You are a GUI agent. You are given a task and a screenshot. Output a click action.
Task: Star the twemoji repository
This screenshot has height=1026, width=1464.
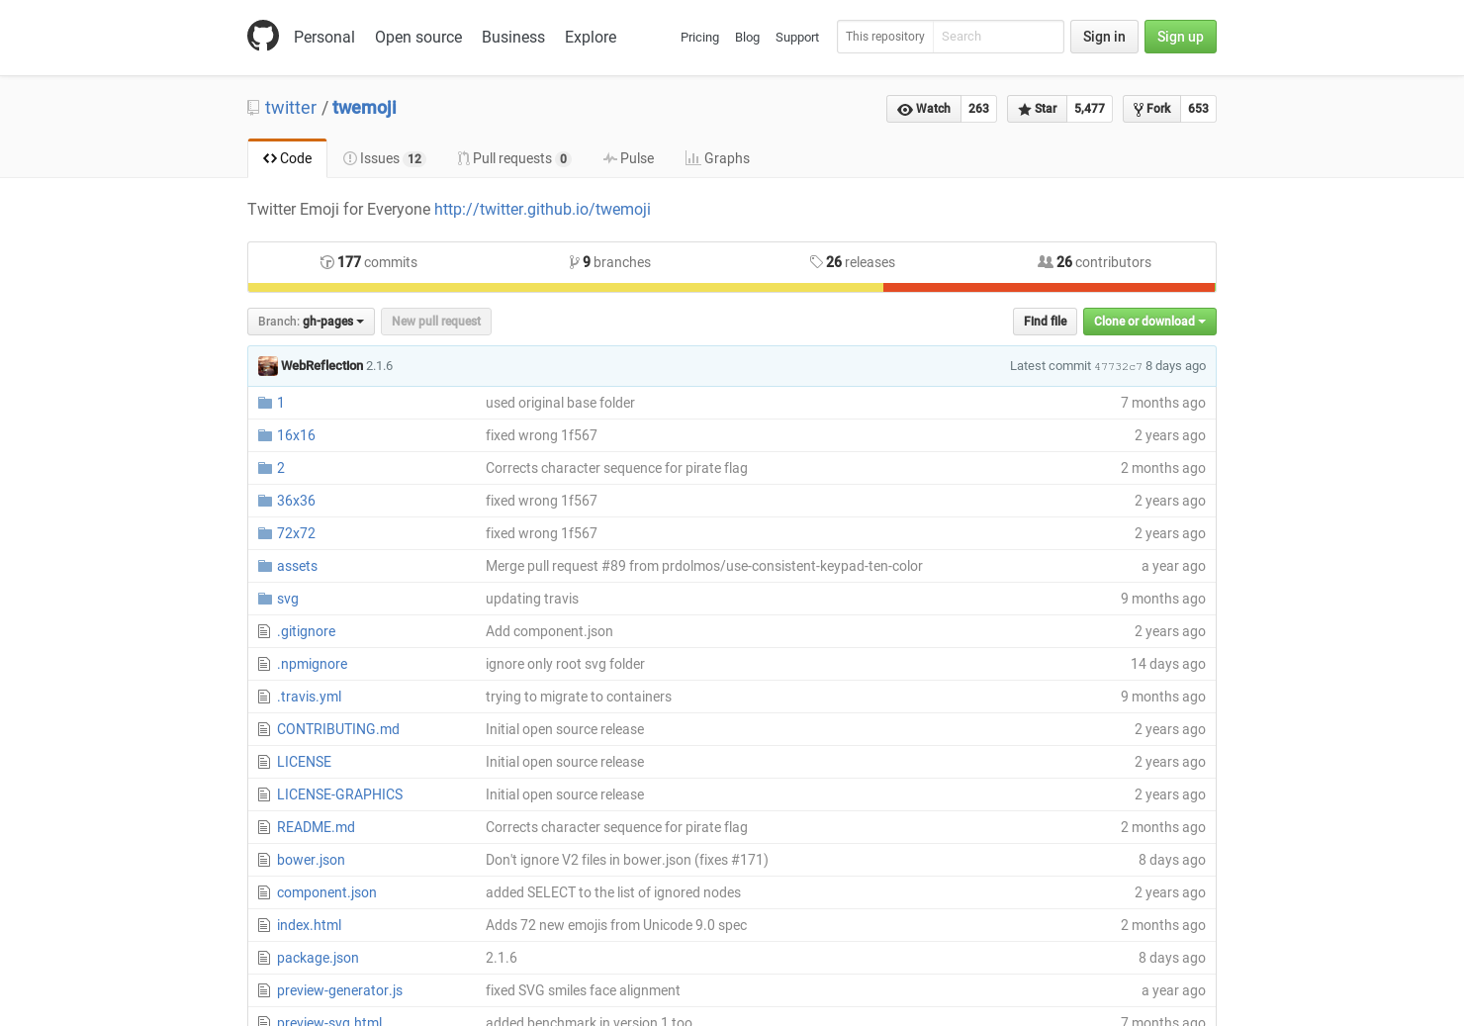coord(1037,109)
